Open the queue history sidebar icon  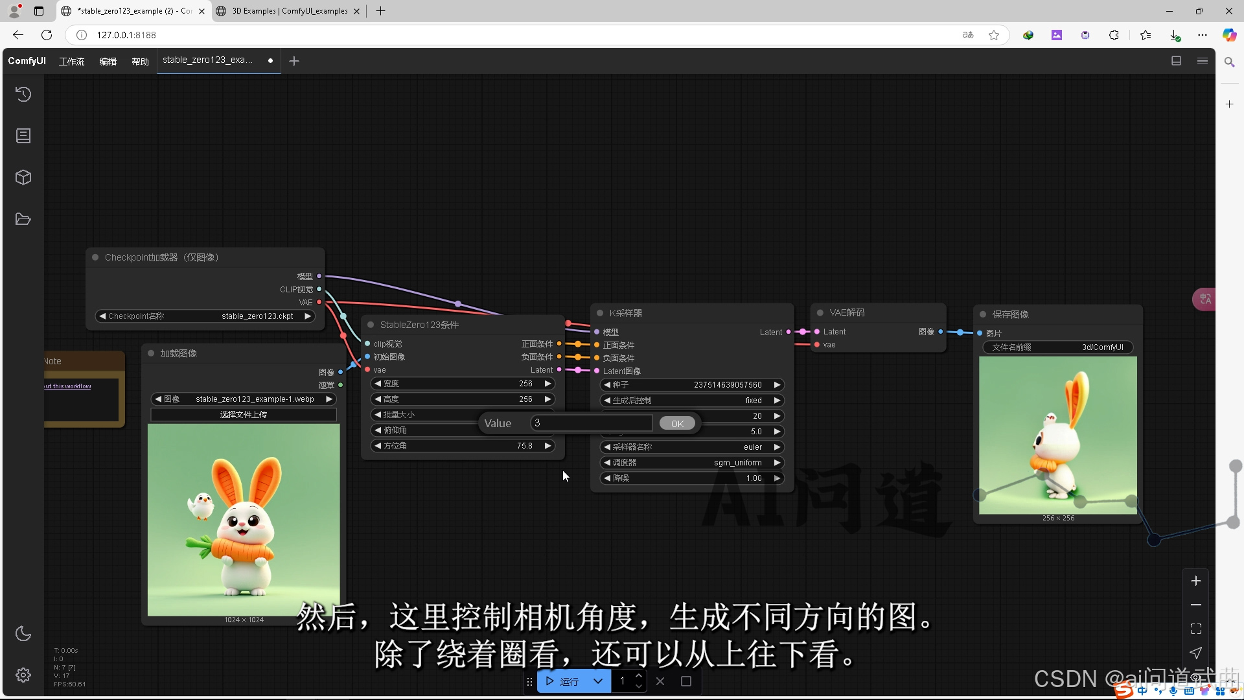23,95
